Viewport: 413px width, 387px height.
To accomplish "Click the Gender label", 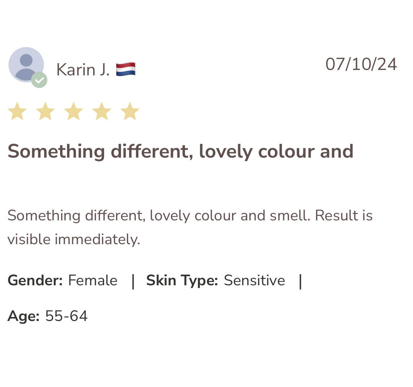I will tap(35, 280).
